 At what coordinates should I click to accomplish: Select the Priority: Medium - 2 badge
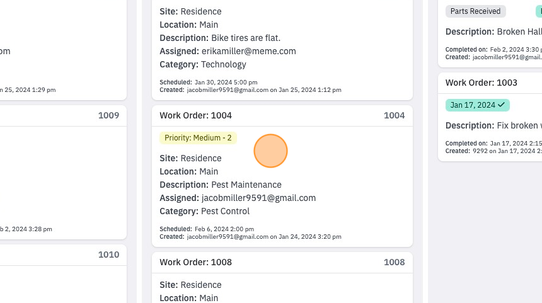198,138
